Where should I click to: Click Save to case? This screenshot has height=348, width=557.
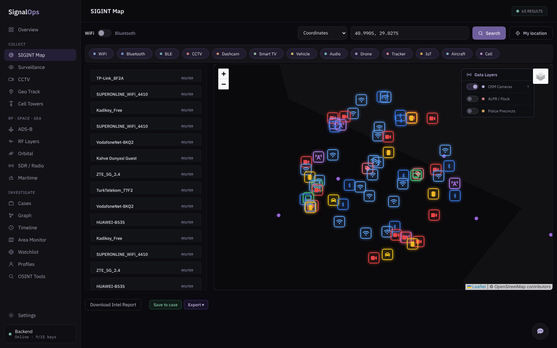(165, 305)
